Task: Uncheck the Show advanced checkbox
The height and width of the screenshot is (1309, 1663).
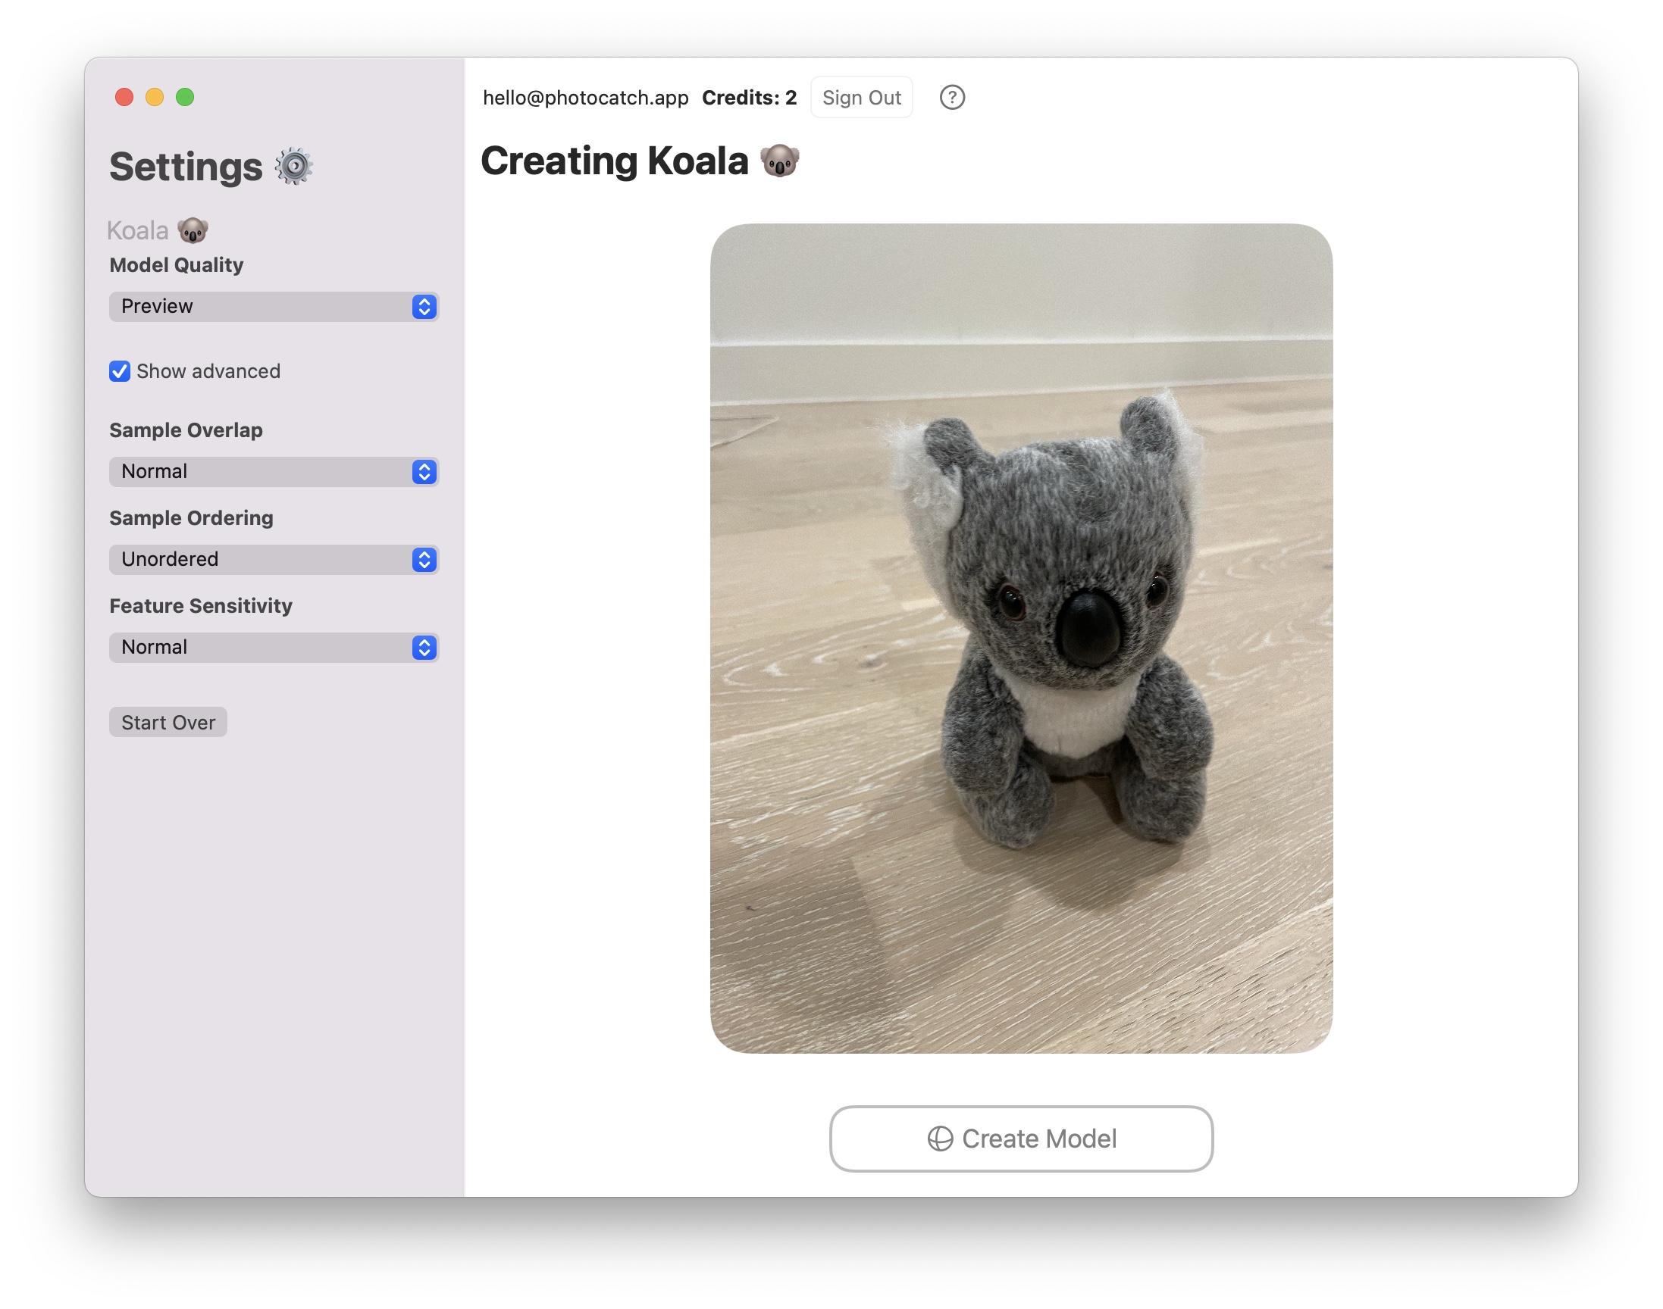Action: pyautogui.click(x=120, y=371)
